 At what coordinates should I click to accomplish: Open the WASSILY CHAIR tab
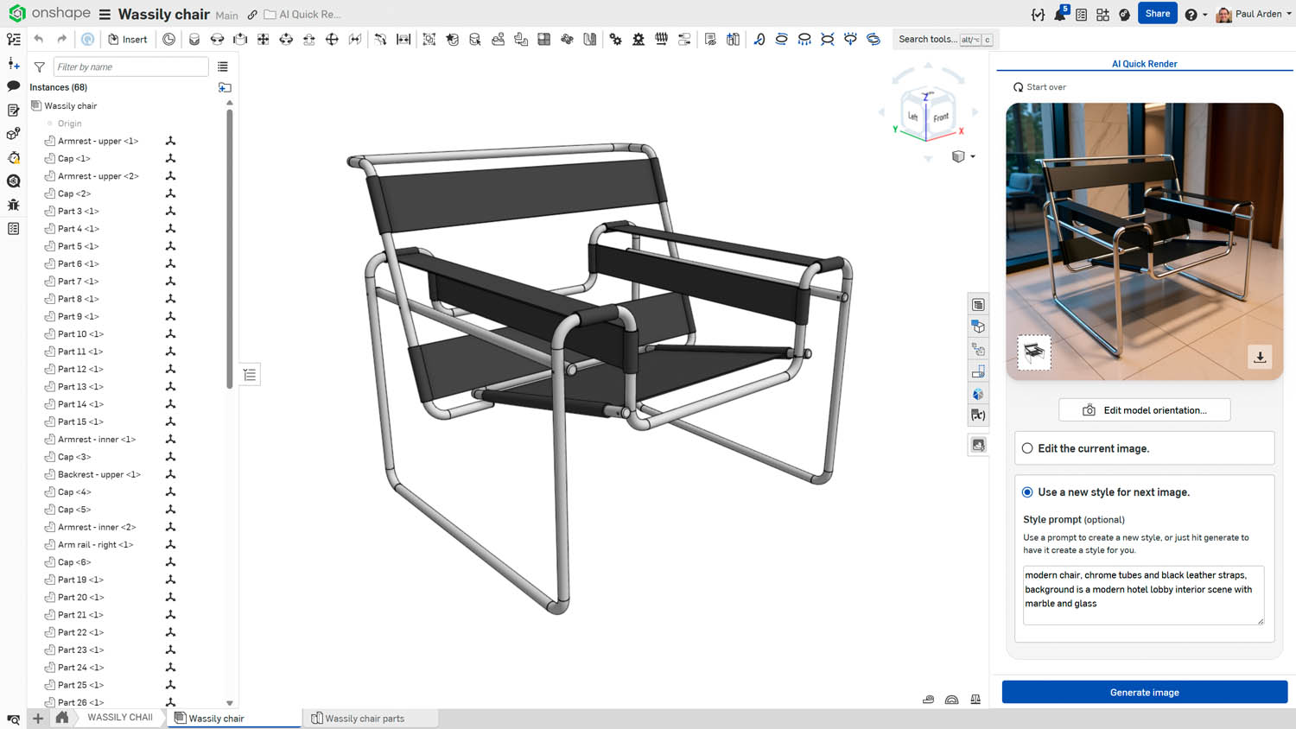click(x=120, y=718)
